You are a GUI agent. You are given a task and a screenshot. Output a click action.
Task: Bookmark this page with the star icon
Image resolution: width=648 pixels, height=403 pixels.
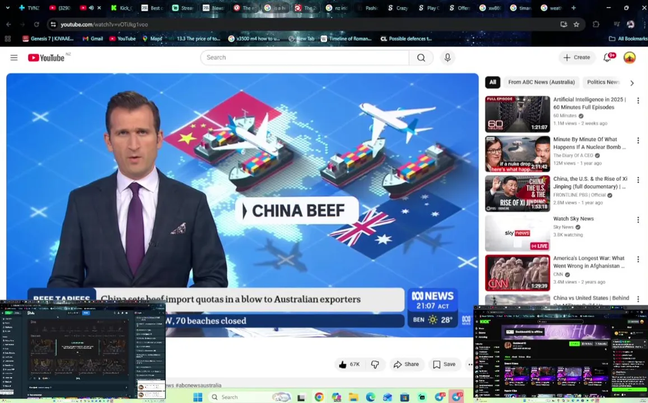click(x=576, y=25)
